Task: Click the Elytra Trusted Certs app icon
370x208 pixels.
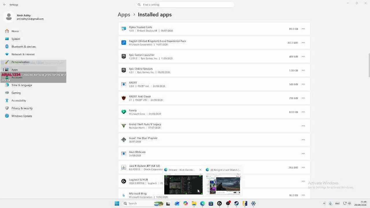Action: 124,29
